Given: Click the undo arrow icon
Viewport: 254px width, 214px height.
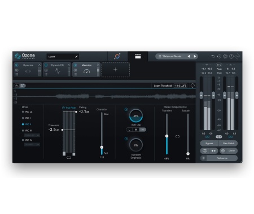Looking at the screenshot, I should tap(213, 56).
